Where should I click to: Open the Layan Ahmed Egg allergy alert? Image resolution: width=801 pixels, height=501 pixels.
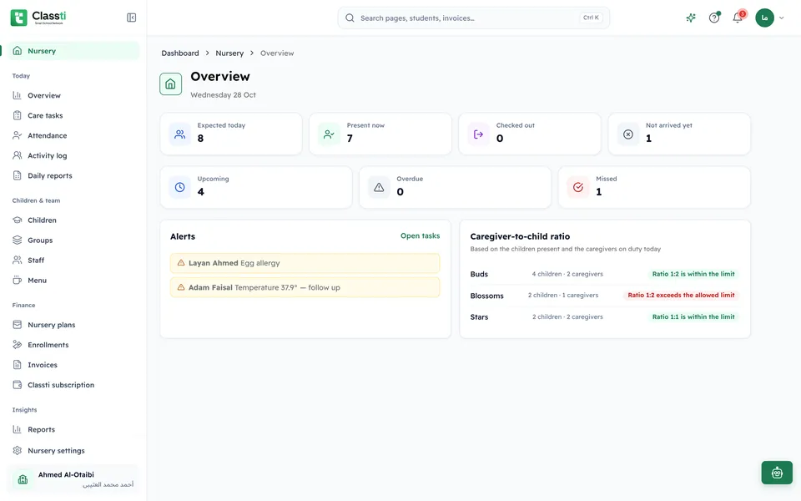pos(305,263)
